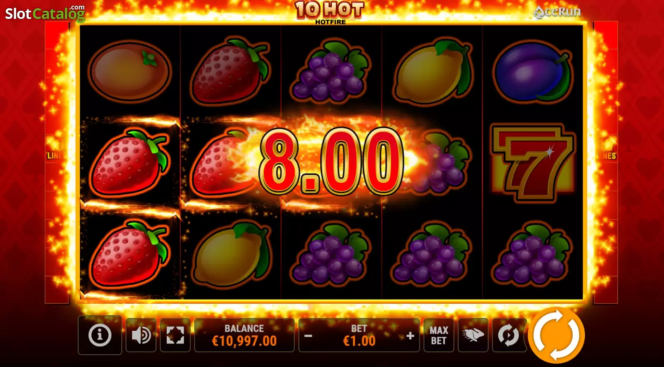Open autoplay spin settings
This screenshot has height=367, width=664.
[x=509, y=335]
